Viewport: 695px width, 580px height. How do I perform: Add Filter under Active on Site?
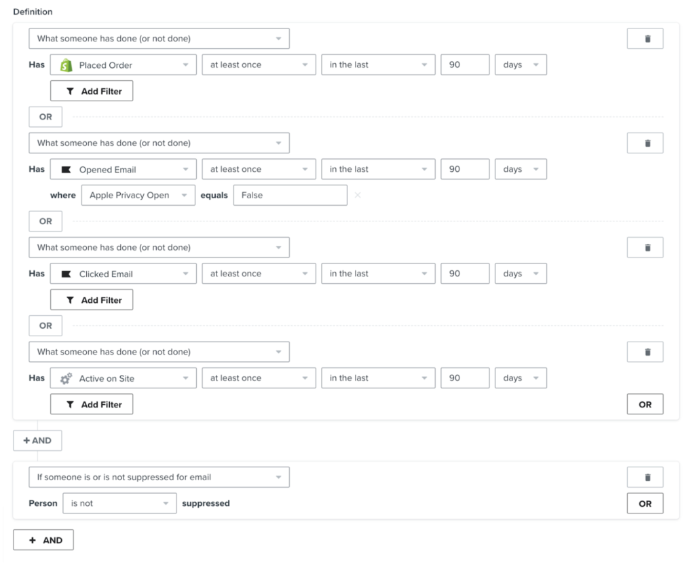click(92, 404)
